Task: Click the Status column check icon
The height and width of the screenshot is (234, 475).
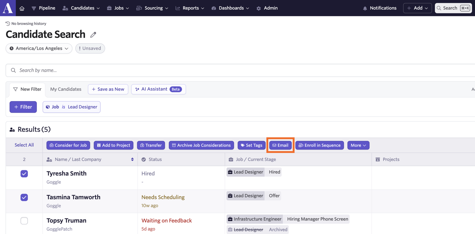Action: point(144,160)
